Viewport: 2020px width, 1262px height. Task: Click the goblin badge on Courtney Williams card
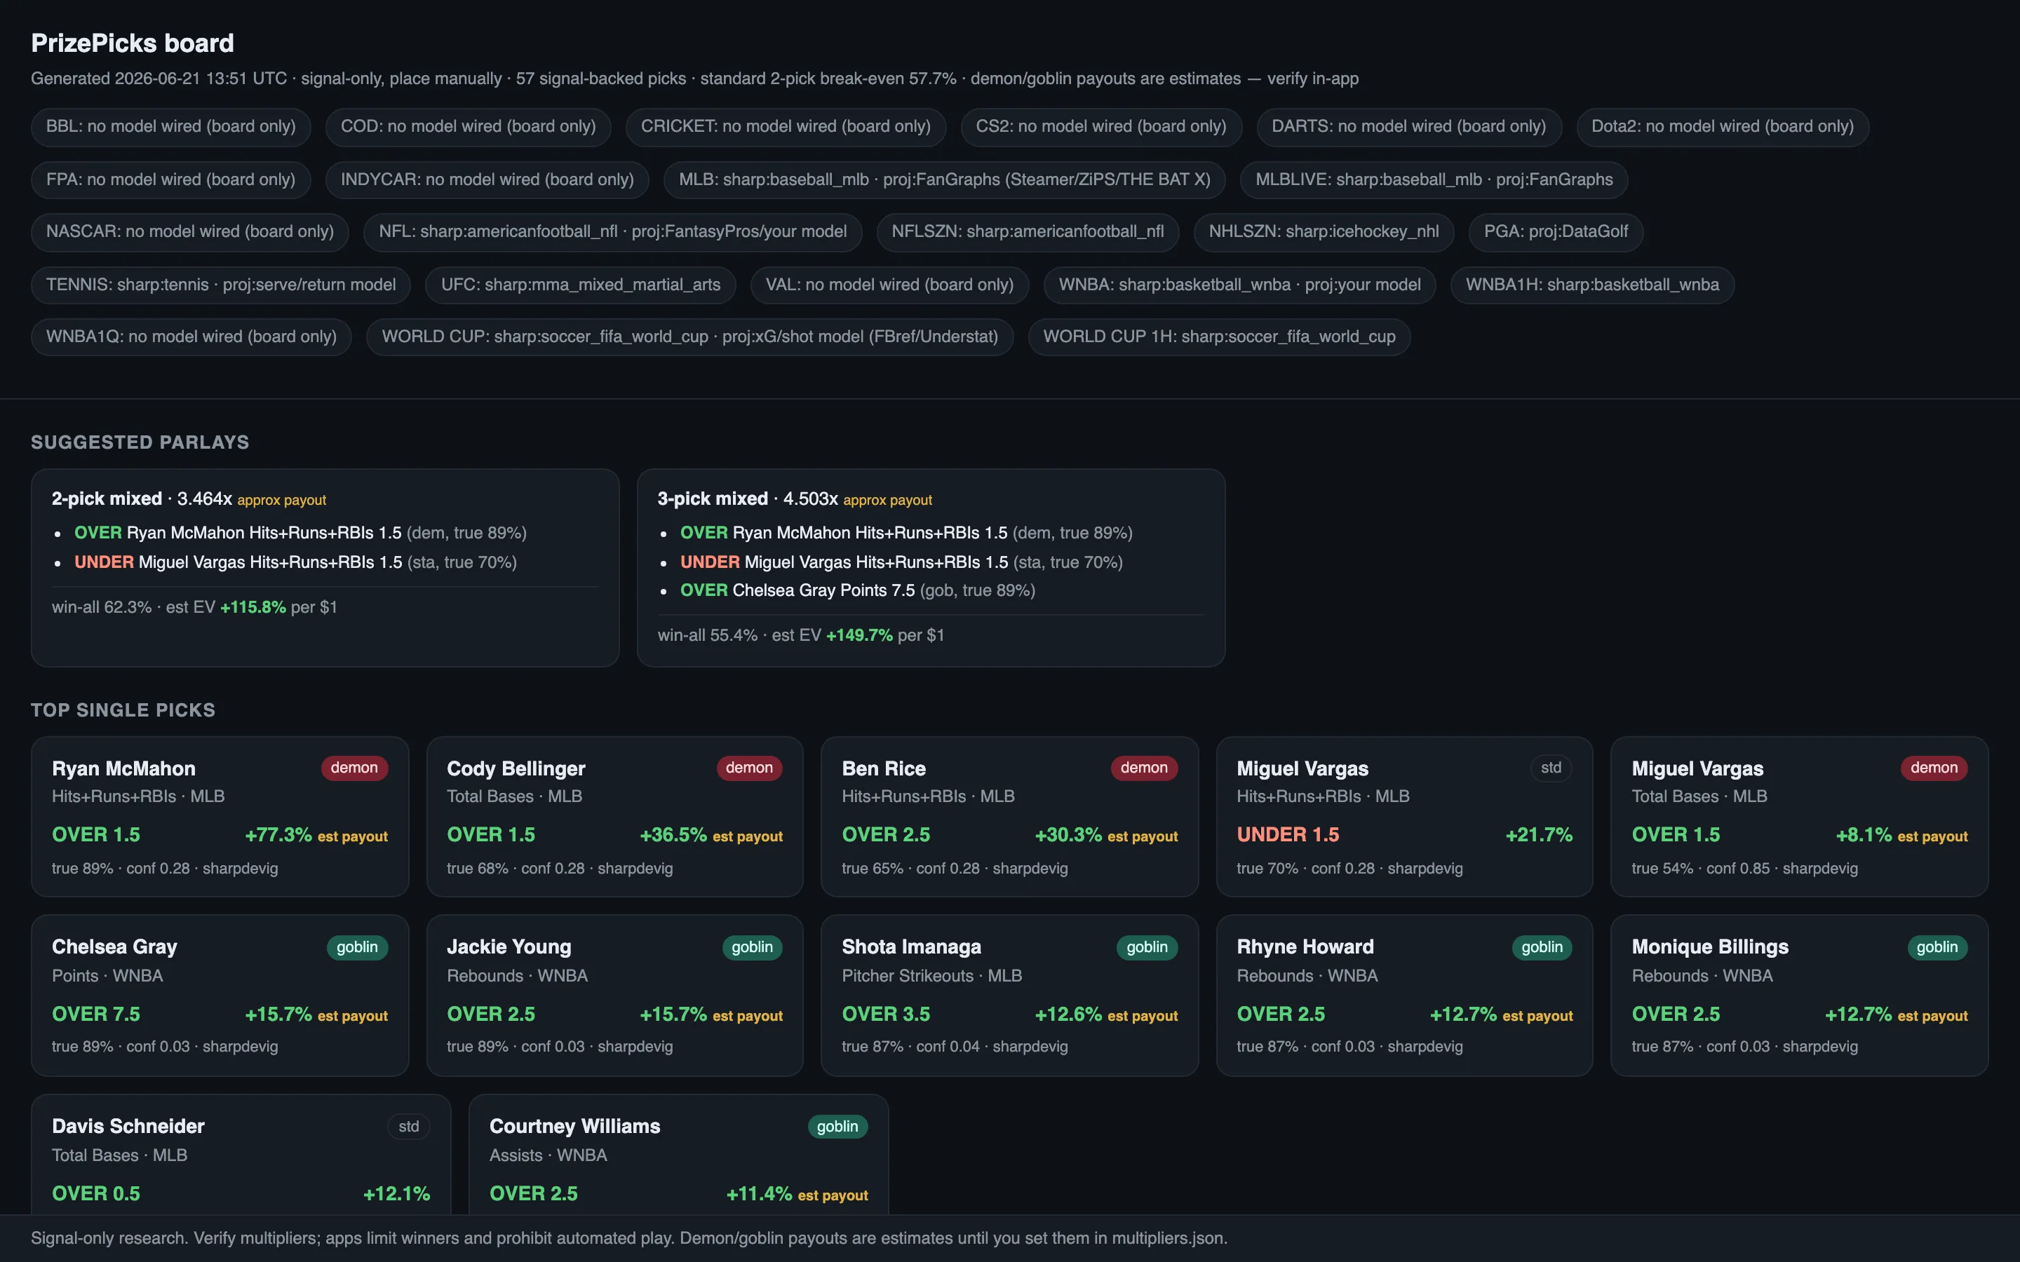(838, 1127)
